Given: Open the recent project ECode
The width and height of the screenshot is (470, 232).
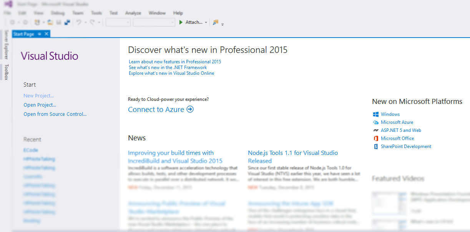Looking at the screenshot, I should [x=31, y=150].
